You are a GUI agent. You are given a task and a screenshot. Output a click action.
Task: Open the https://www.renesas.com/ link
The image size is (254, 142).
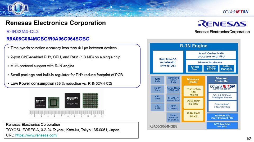36,135
